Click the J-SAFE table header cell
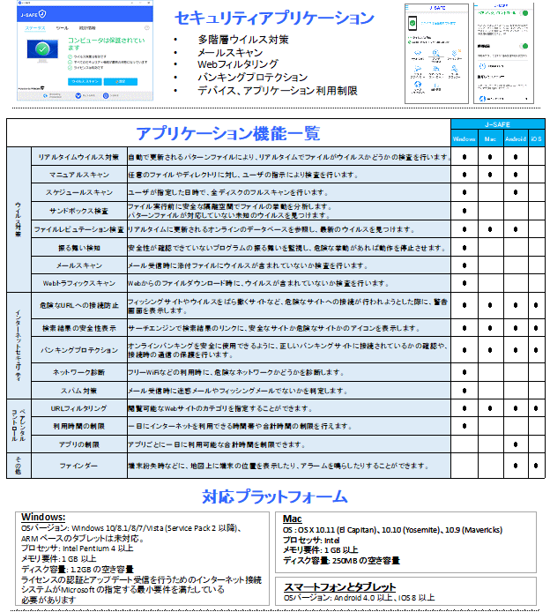This screenshot has width=550, height=612. (x=498, y=124)
